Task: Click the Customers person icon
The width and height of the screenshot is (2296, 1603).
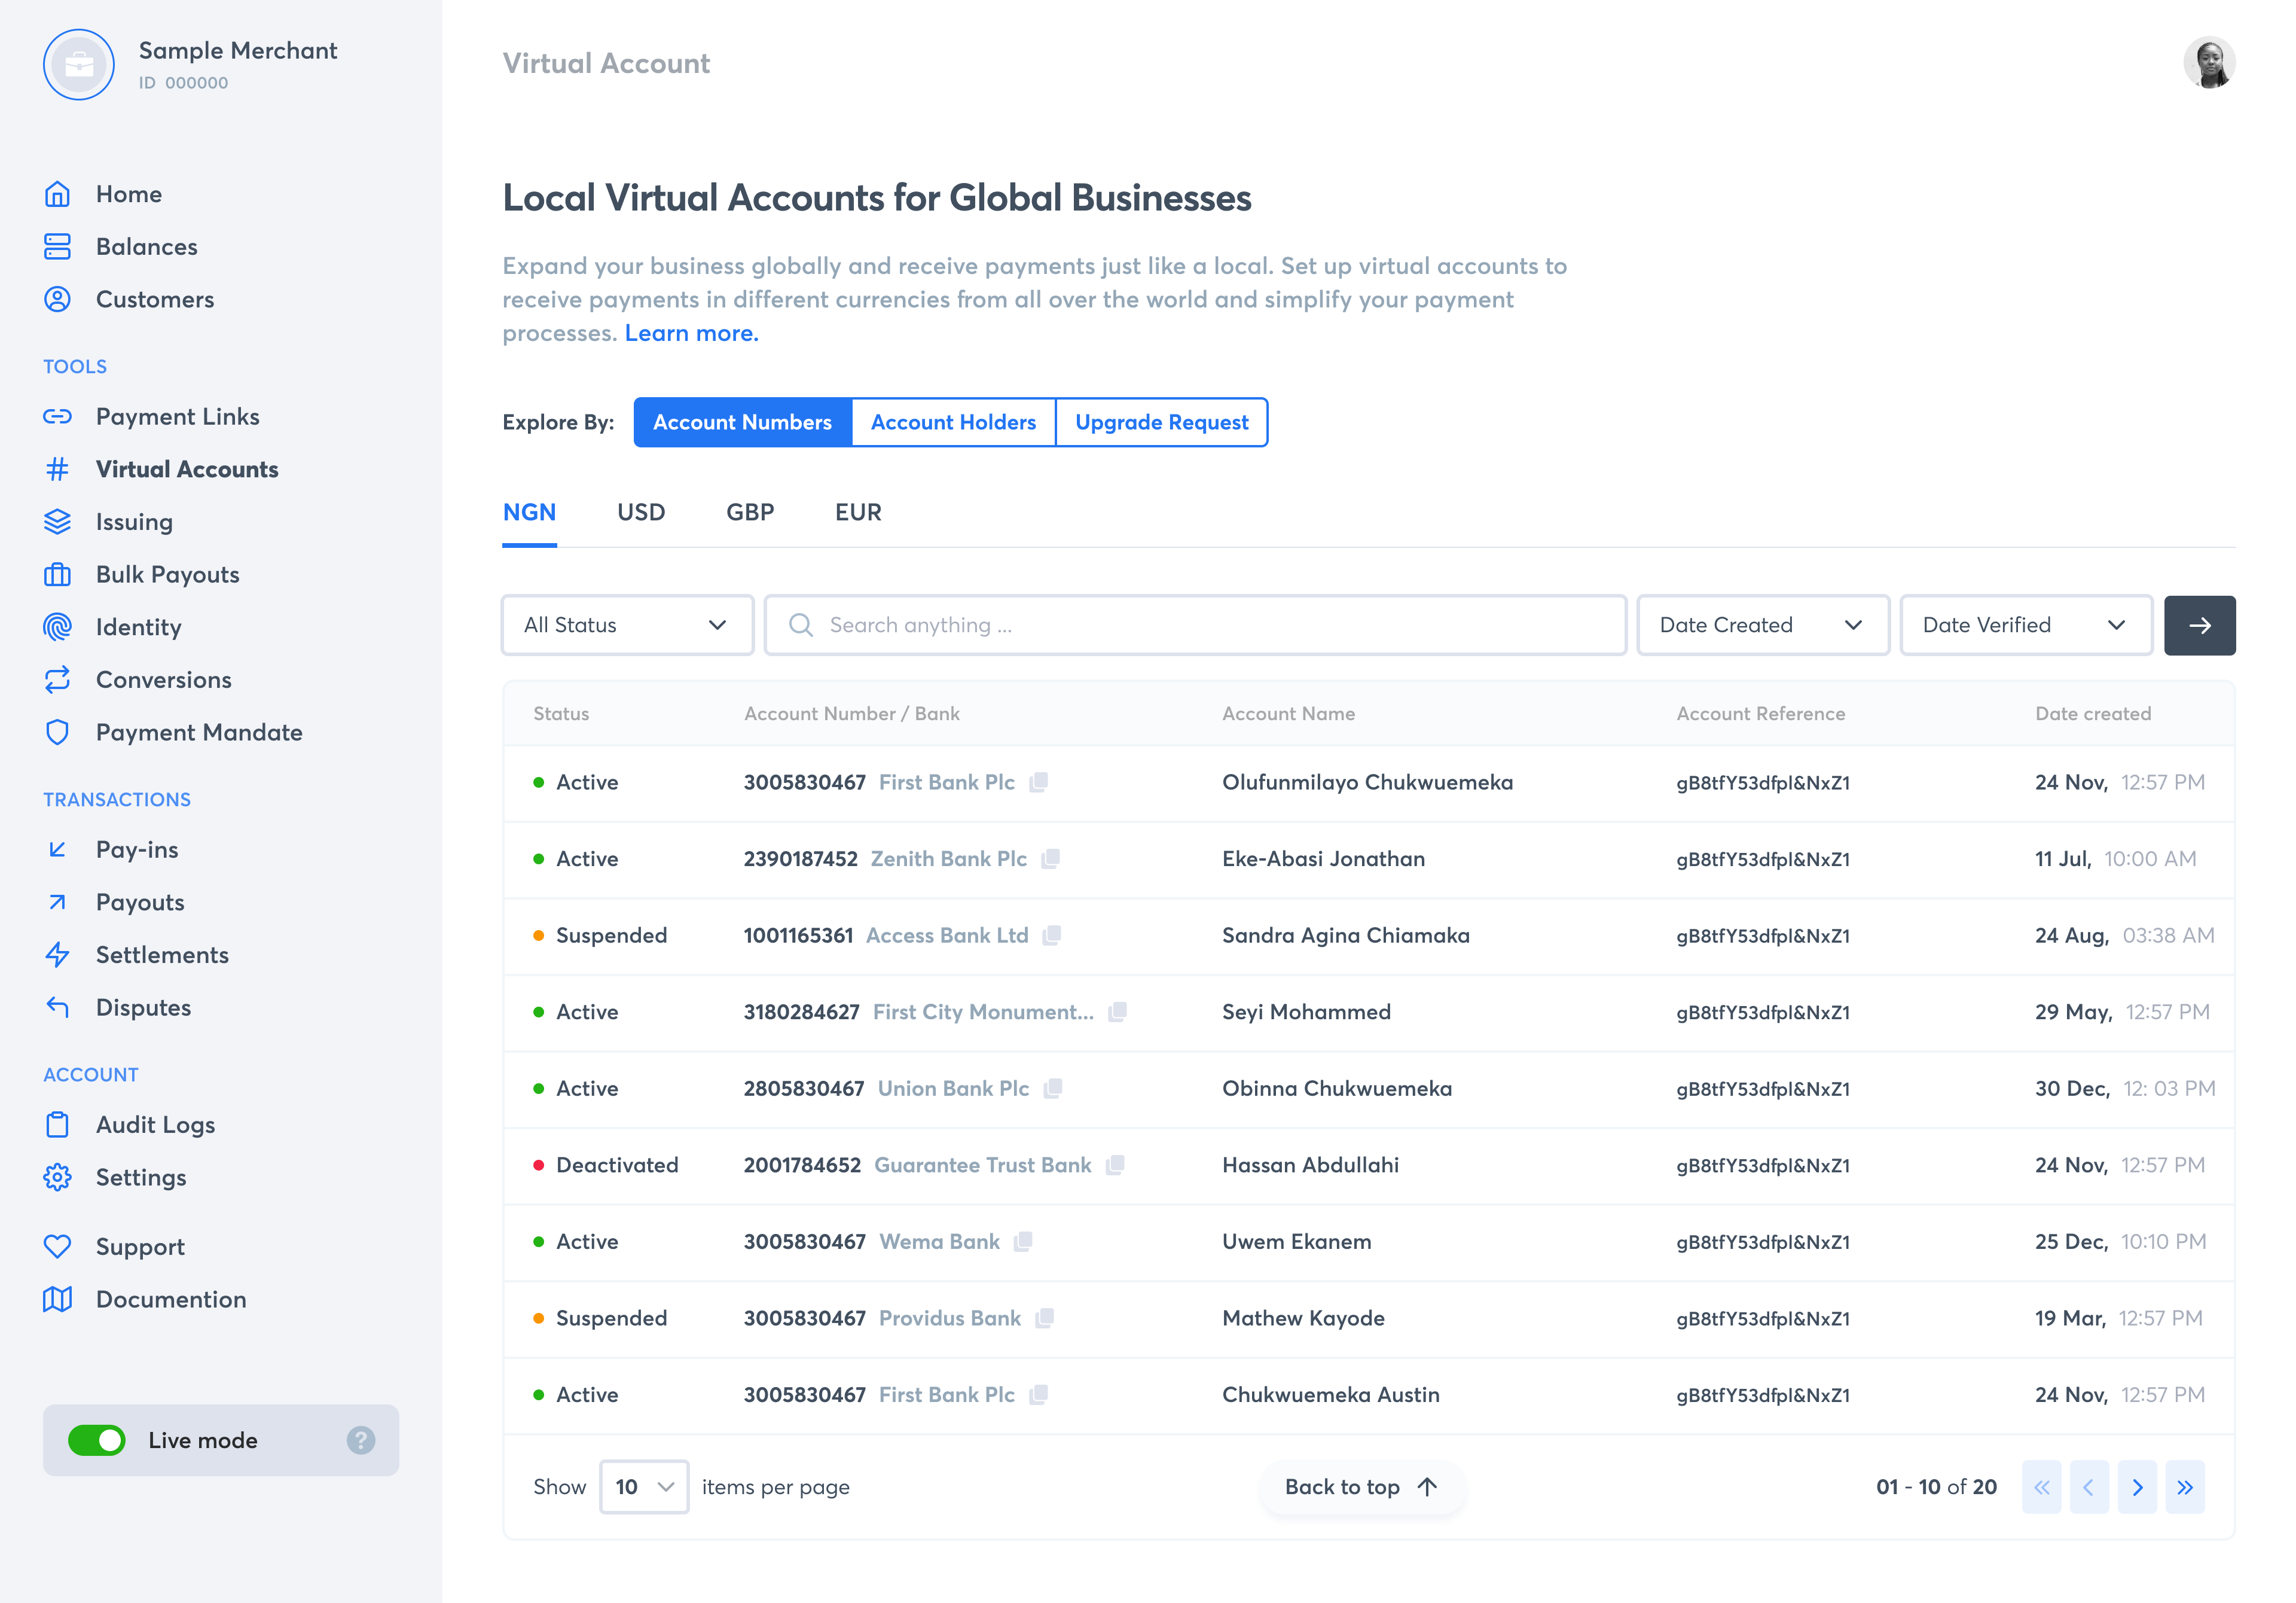Action: 57,299
